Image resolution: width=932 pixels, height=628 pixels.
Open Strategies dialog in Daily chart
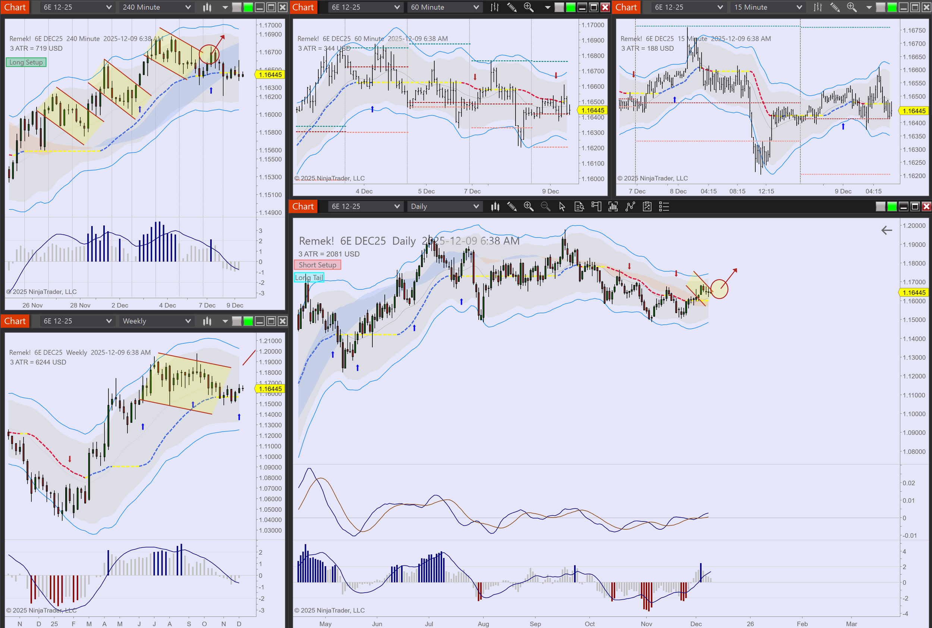(647, 206)
